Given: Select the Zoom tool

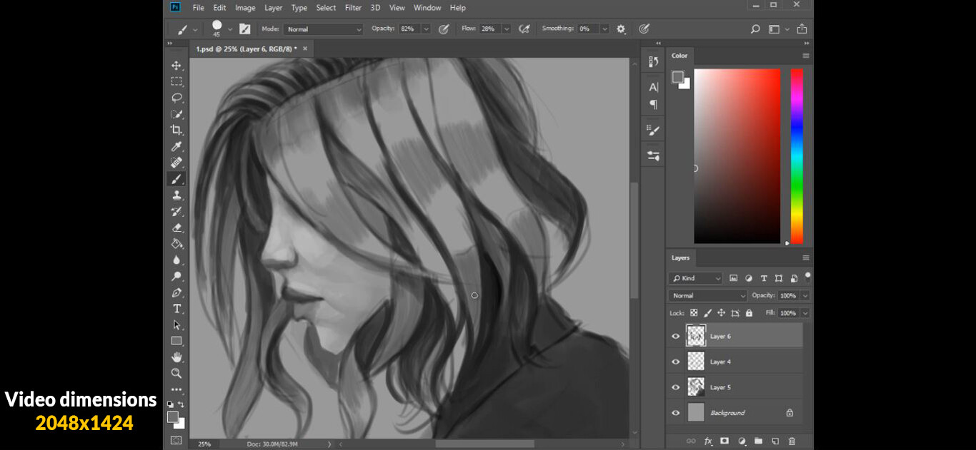Looking at the screenshot, I should (176, 373).
